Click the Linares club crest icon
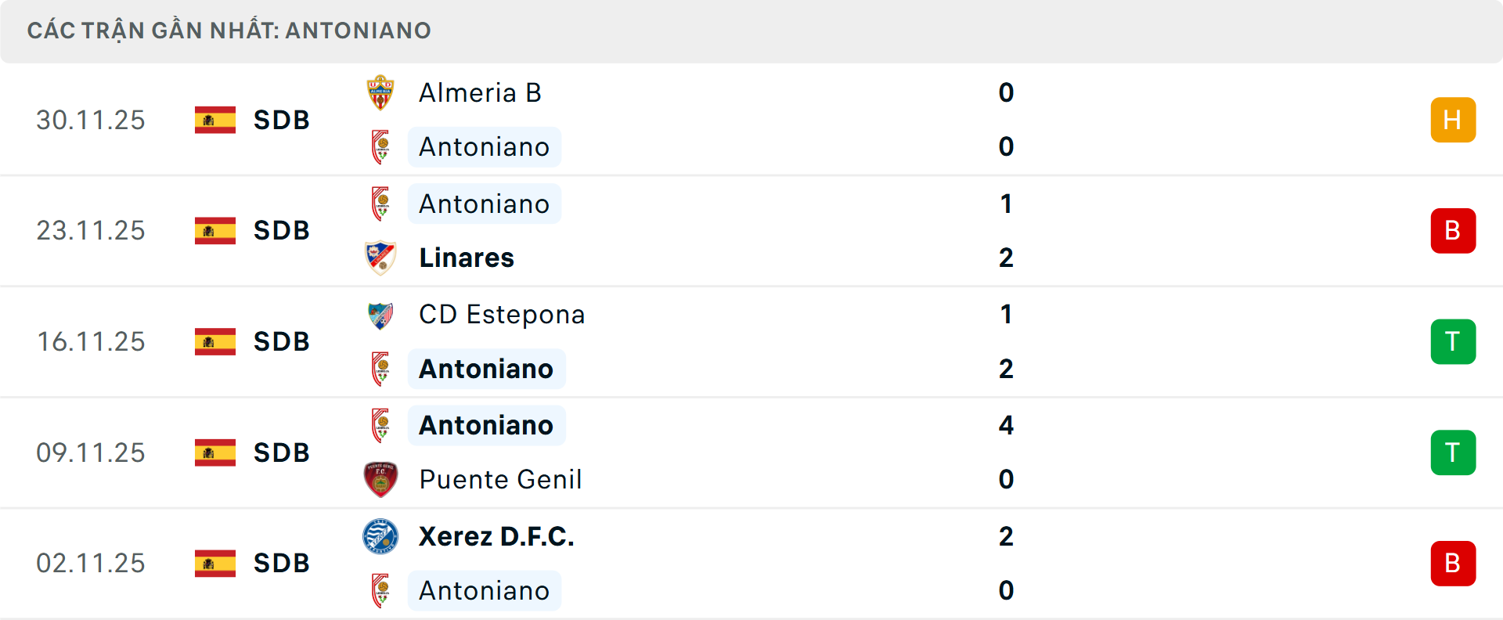Screen dimensions: 1503x620 coord(380,258)
